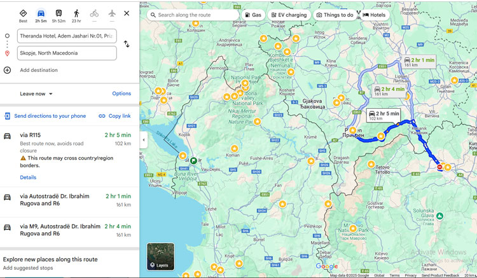Click the Add destination text
This screenshot has height=278, width=477.
tap(39, 70)
